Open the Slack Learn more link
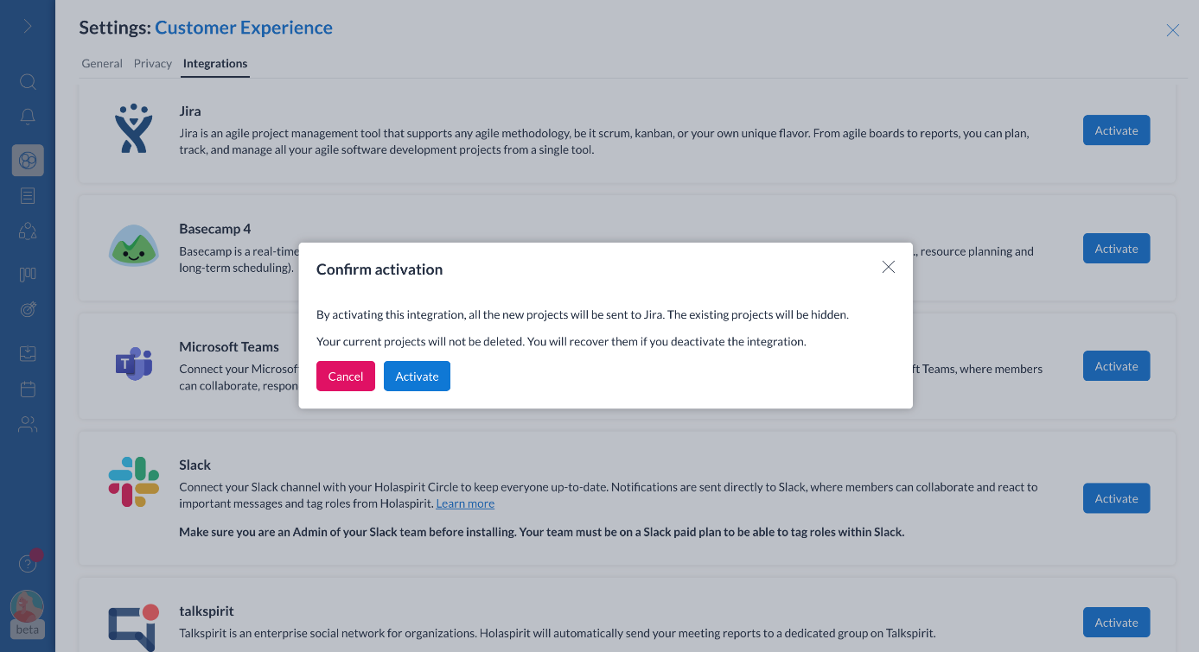 (465, 503)
